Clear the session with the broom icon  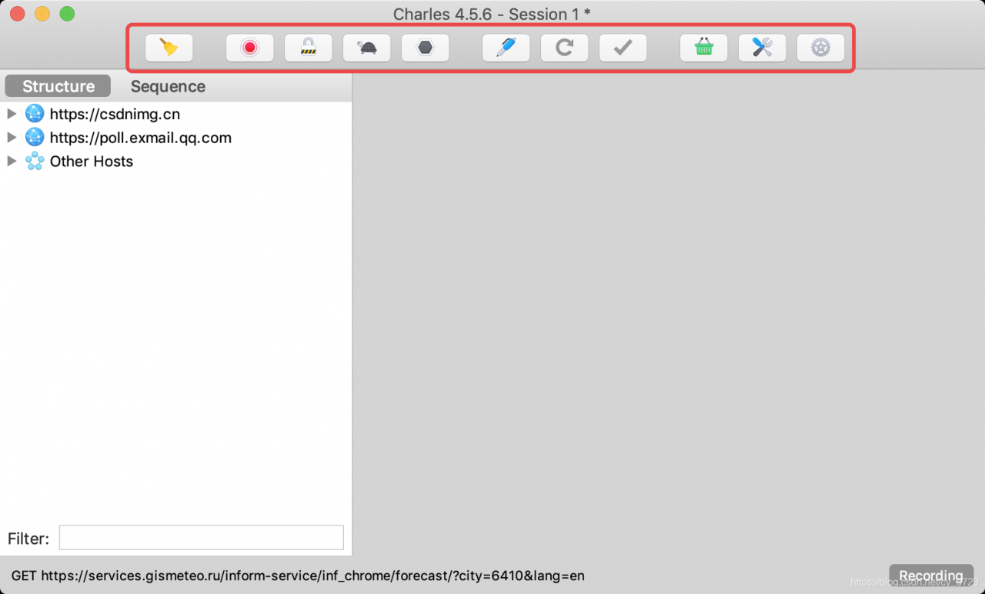tap(169, 48)
